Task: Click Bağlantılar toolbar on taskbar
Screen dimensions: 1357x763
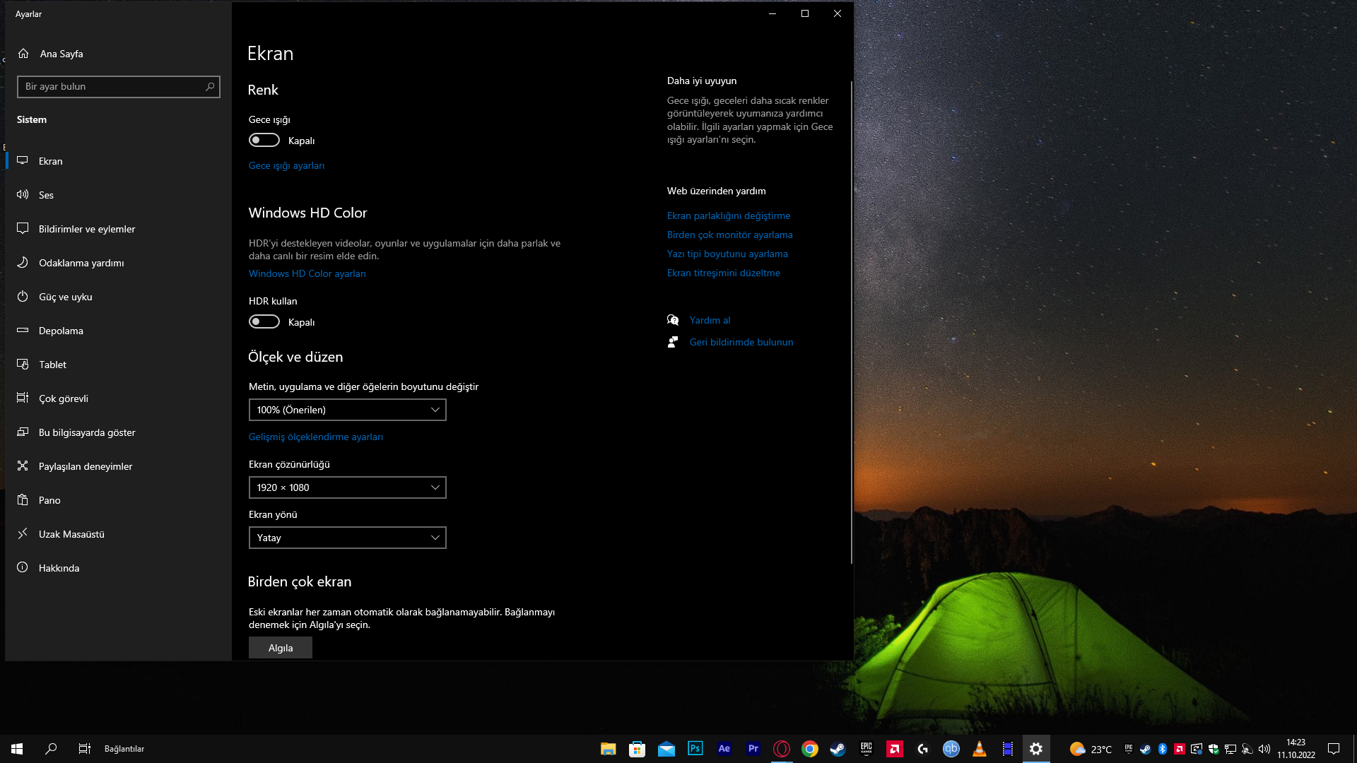Action: 124,749
